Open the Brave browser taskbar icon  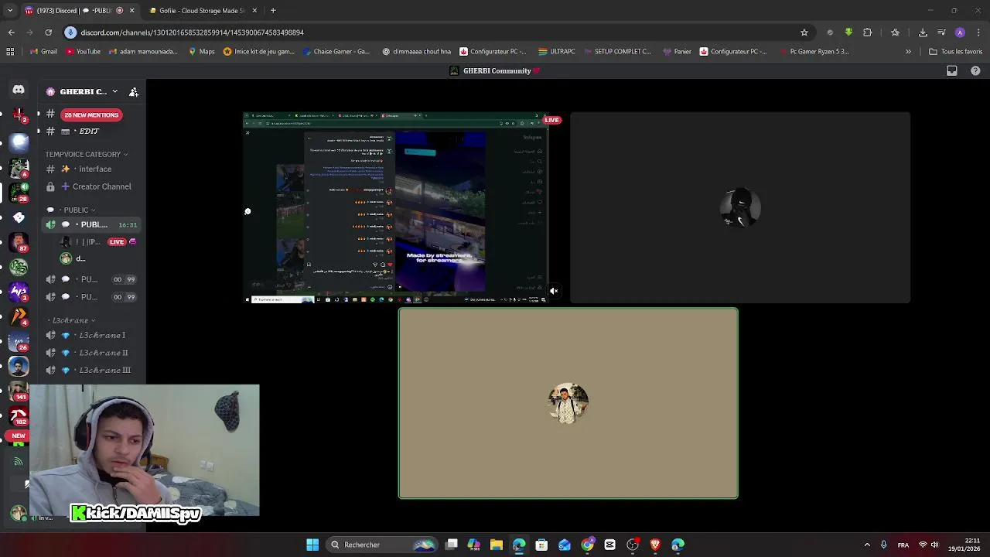tap(655, 545)
